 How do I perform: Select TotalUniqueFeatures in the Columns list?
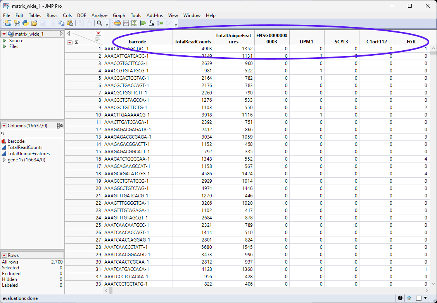coord(28,154)
